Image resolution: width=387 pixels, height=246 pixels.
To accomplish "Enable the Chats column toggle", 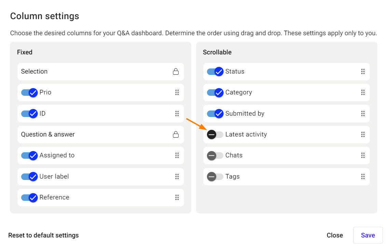I will (x=215, y=156).
